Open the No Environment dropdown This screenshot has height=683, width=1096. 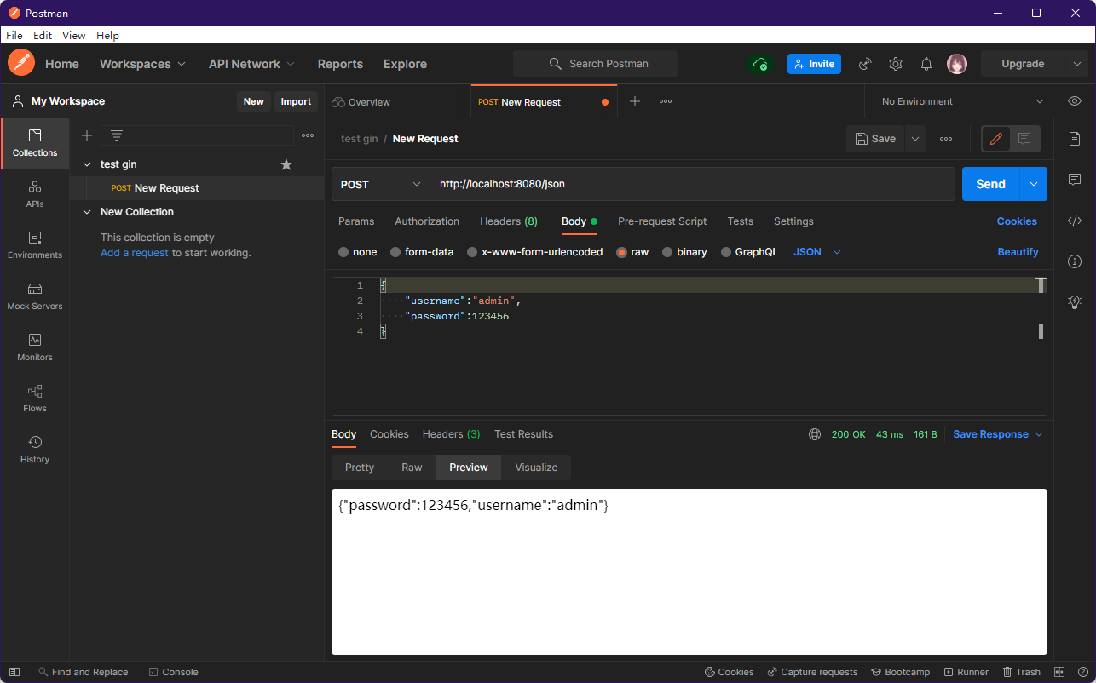(963, 101)
